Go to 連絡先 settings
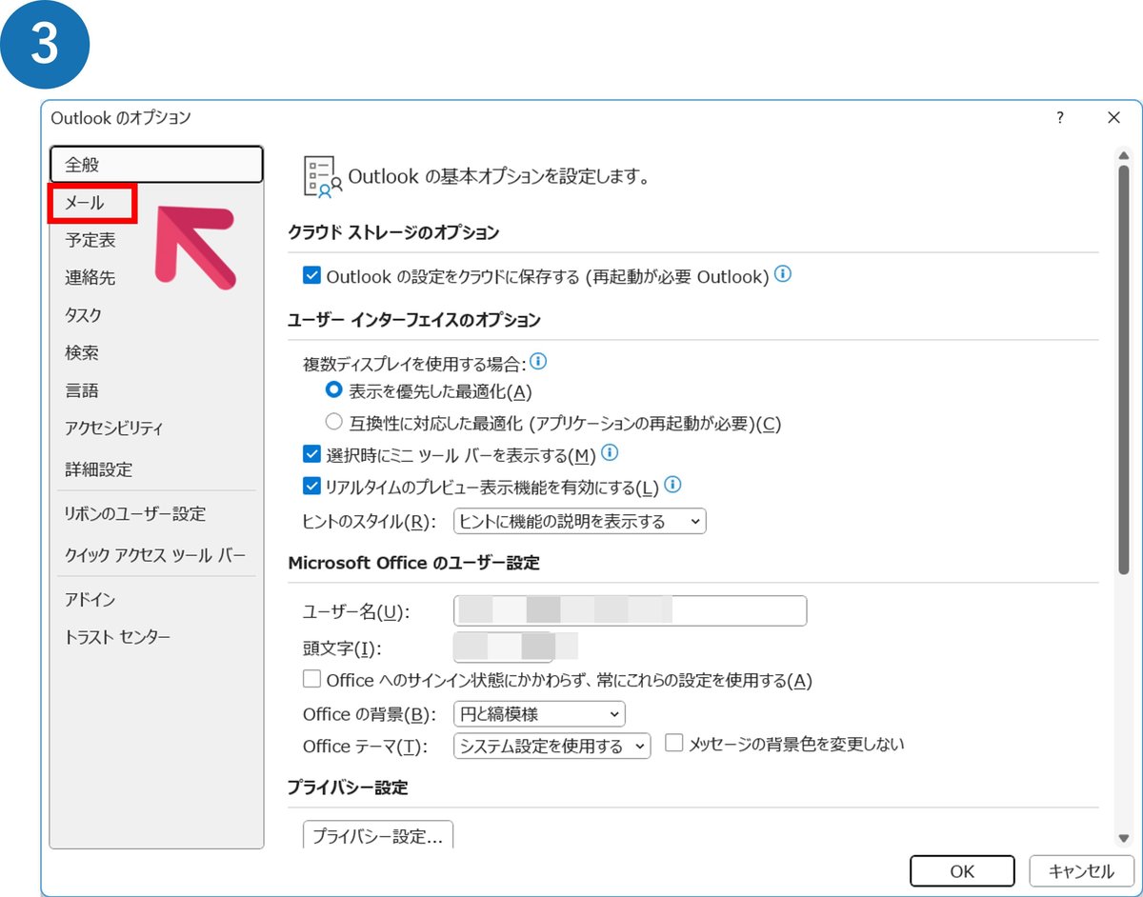Screen dimensions: 1143x897 click(90, 278)
